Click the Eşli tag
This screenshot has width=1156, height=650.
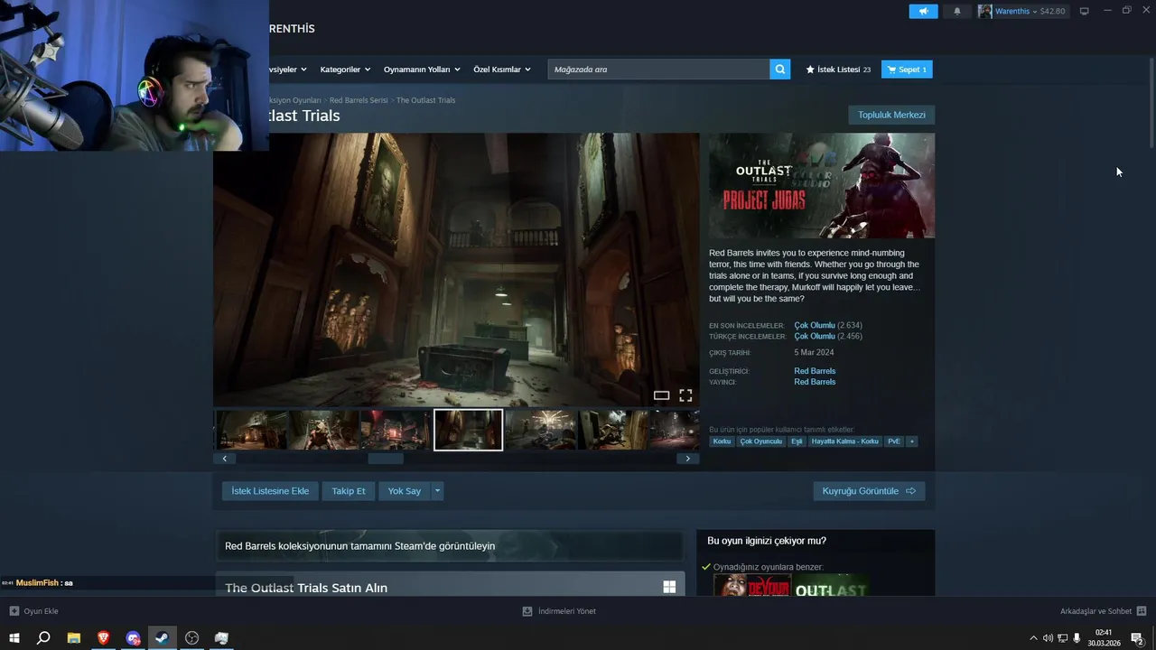click(797, 441)
